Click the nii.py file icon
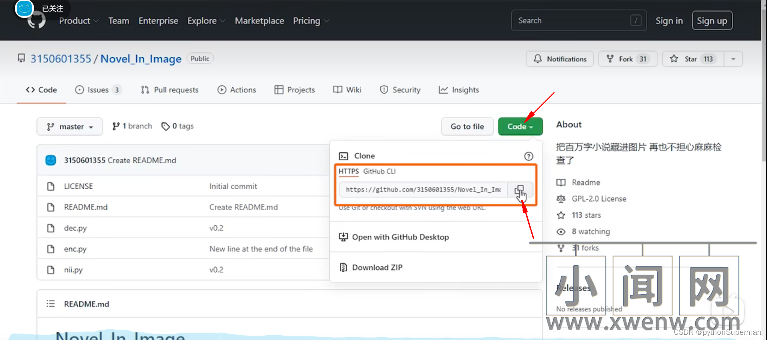767x340 pixels. click(x=50, y=270)
